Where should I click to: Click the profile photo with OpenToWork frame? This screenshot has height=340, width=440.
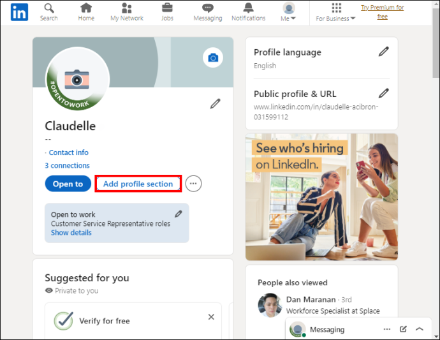tap(78, 78)
